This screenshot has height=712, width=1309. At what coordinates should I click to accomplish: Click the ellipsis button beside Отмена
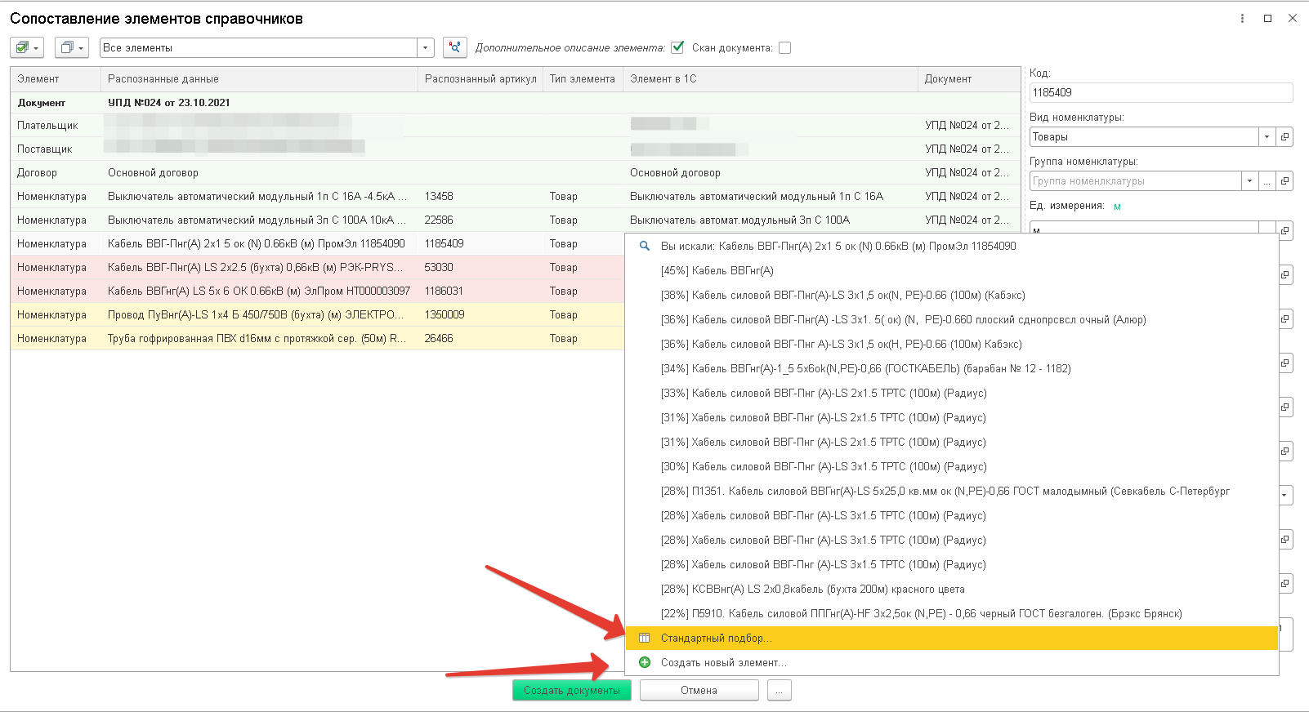pyautogui.click(x=779, y=690)
